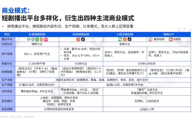Viewport: 193px width, 122px height.
Task: Click the 横屏为主 table cell
Action: 37,44
